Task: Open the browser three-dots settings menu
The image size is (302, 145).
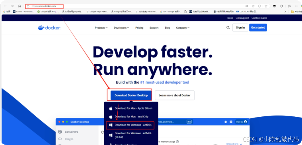Action: click(296, 6)
